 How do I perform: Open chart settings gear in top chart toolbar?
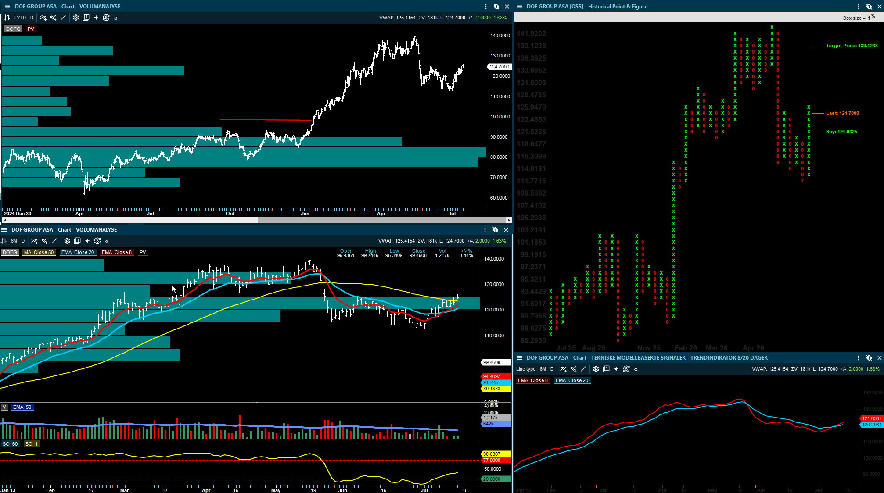coord(76,18)
